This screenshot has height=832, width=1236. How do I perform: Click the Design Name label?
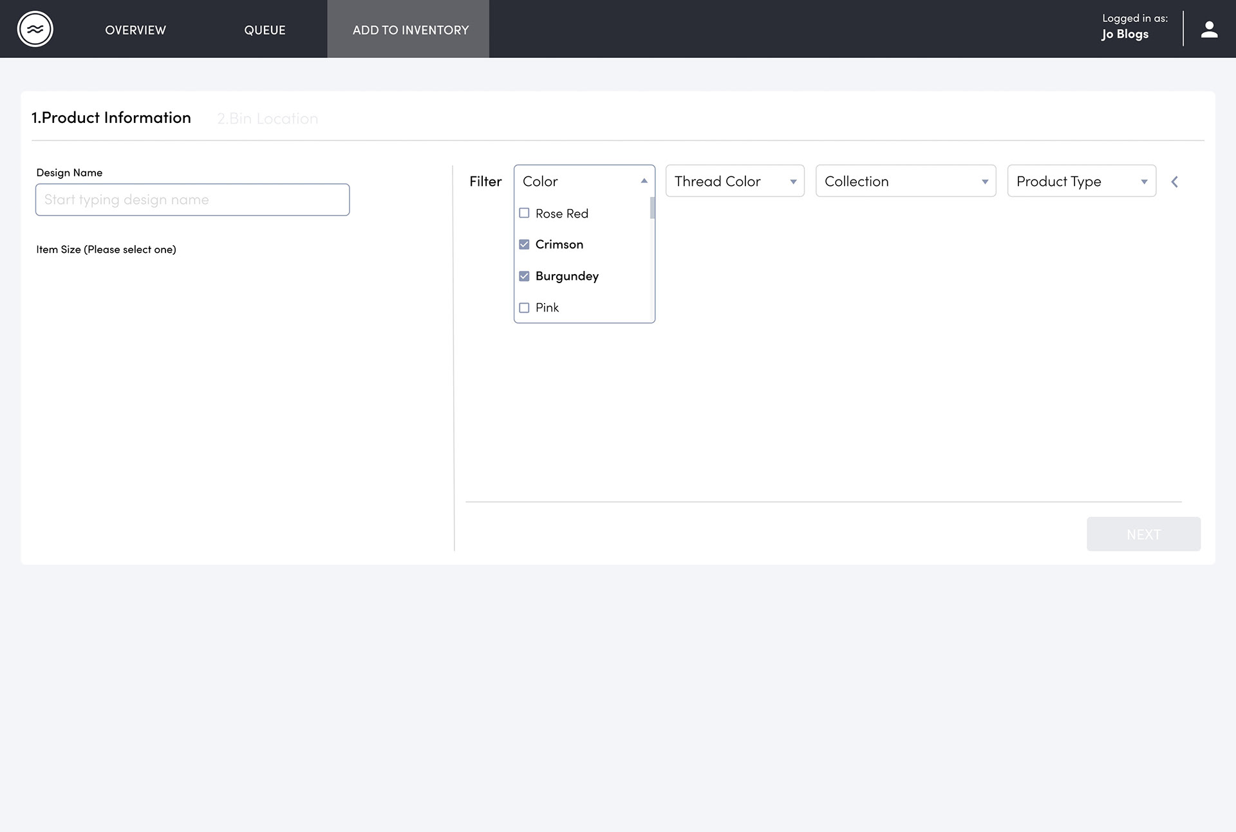70,172
